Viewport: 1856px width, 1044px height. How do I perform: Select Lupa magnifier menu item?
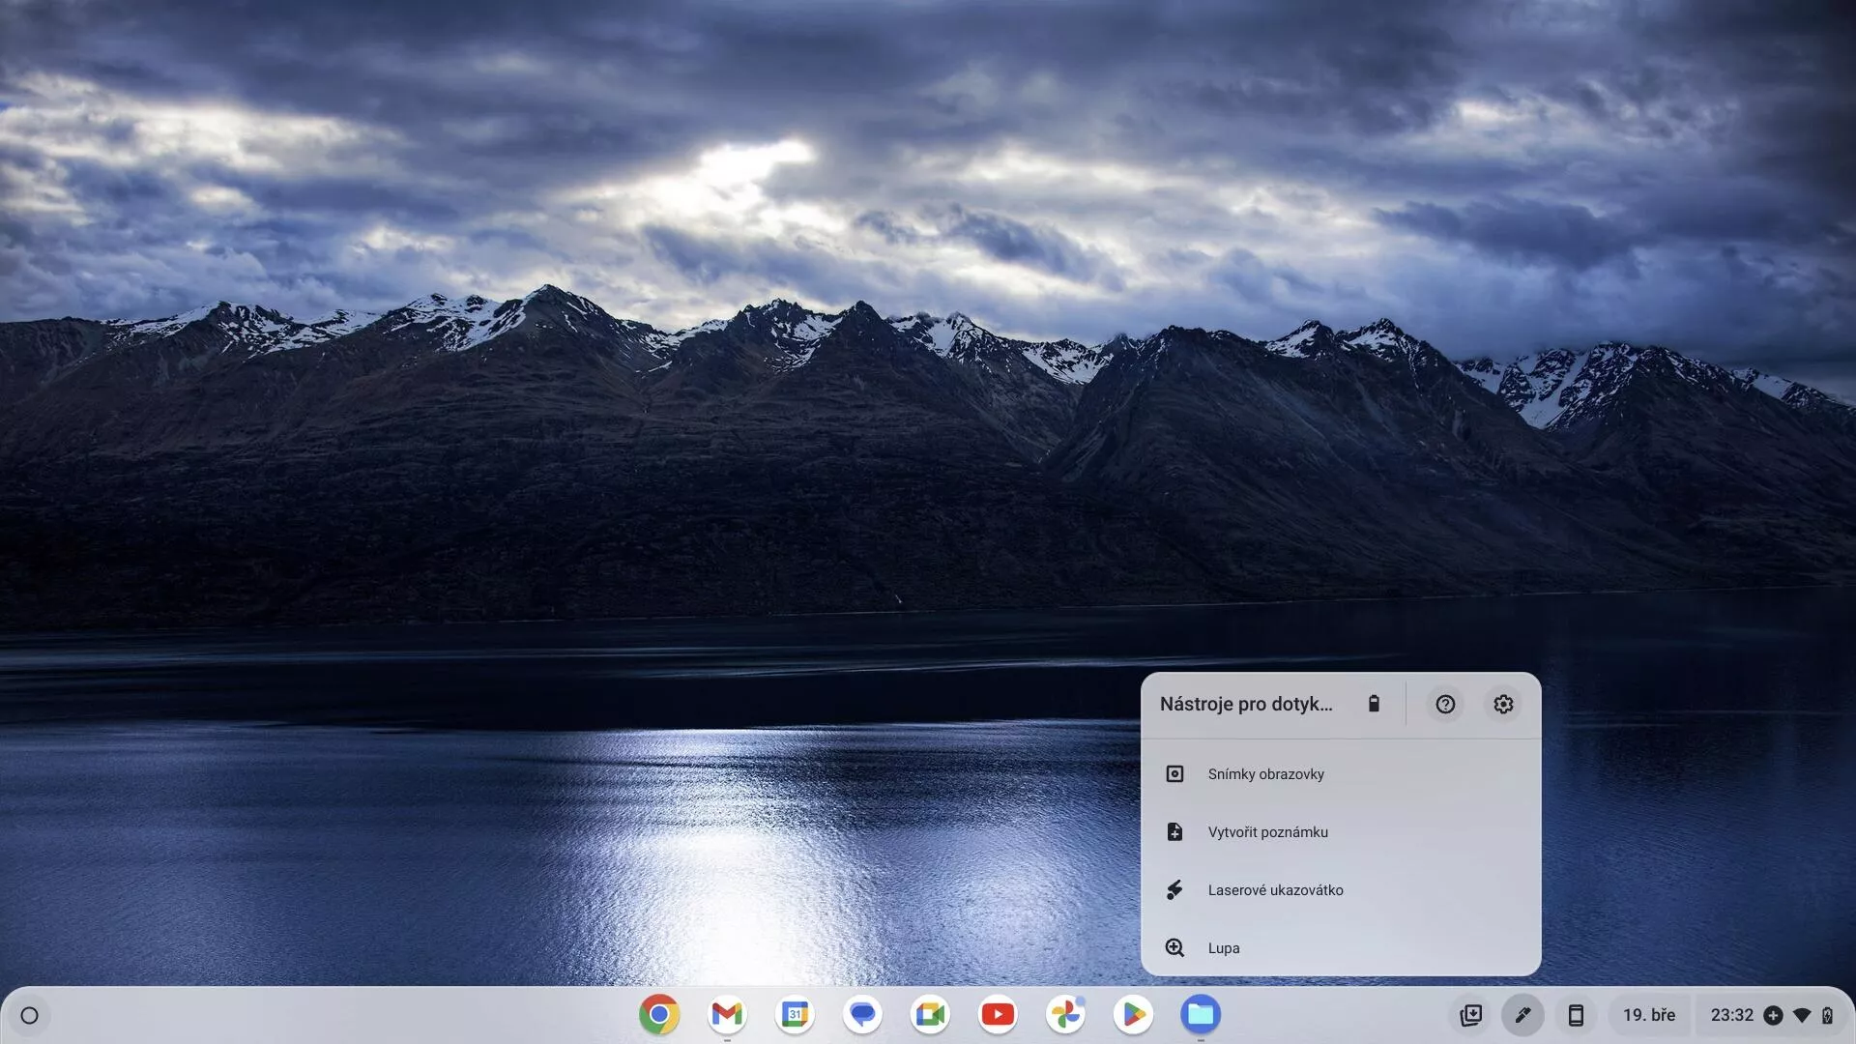coord(1341,948)
